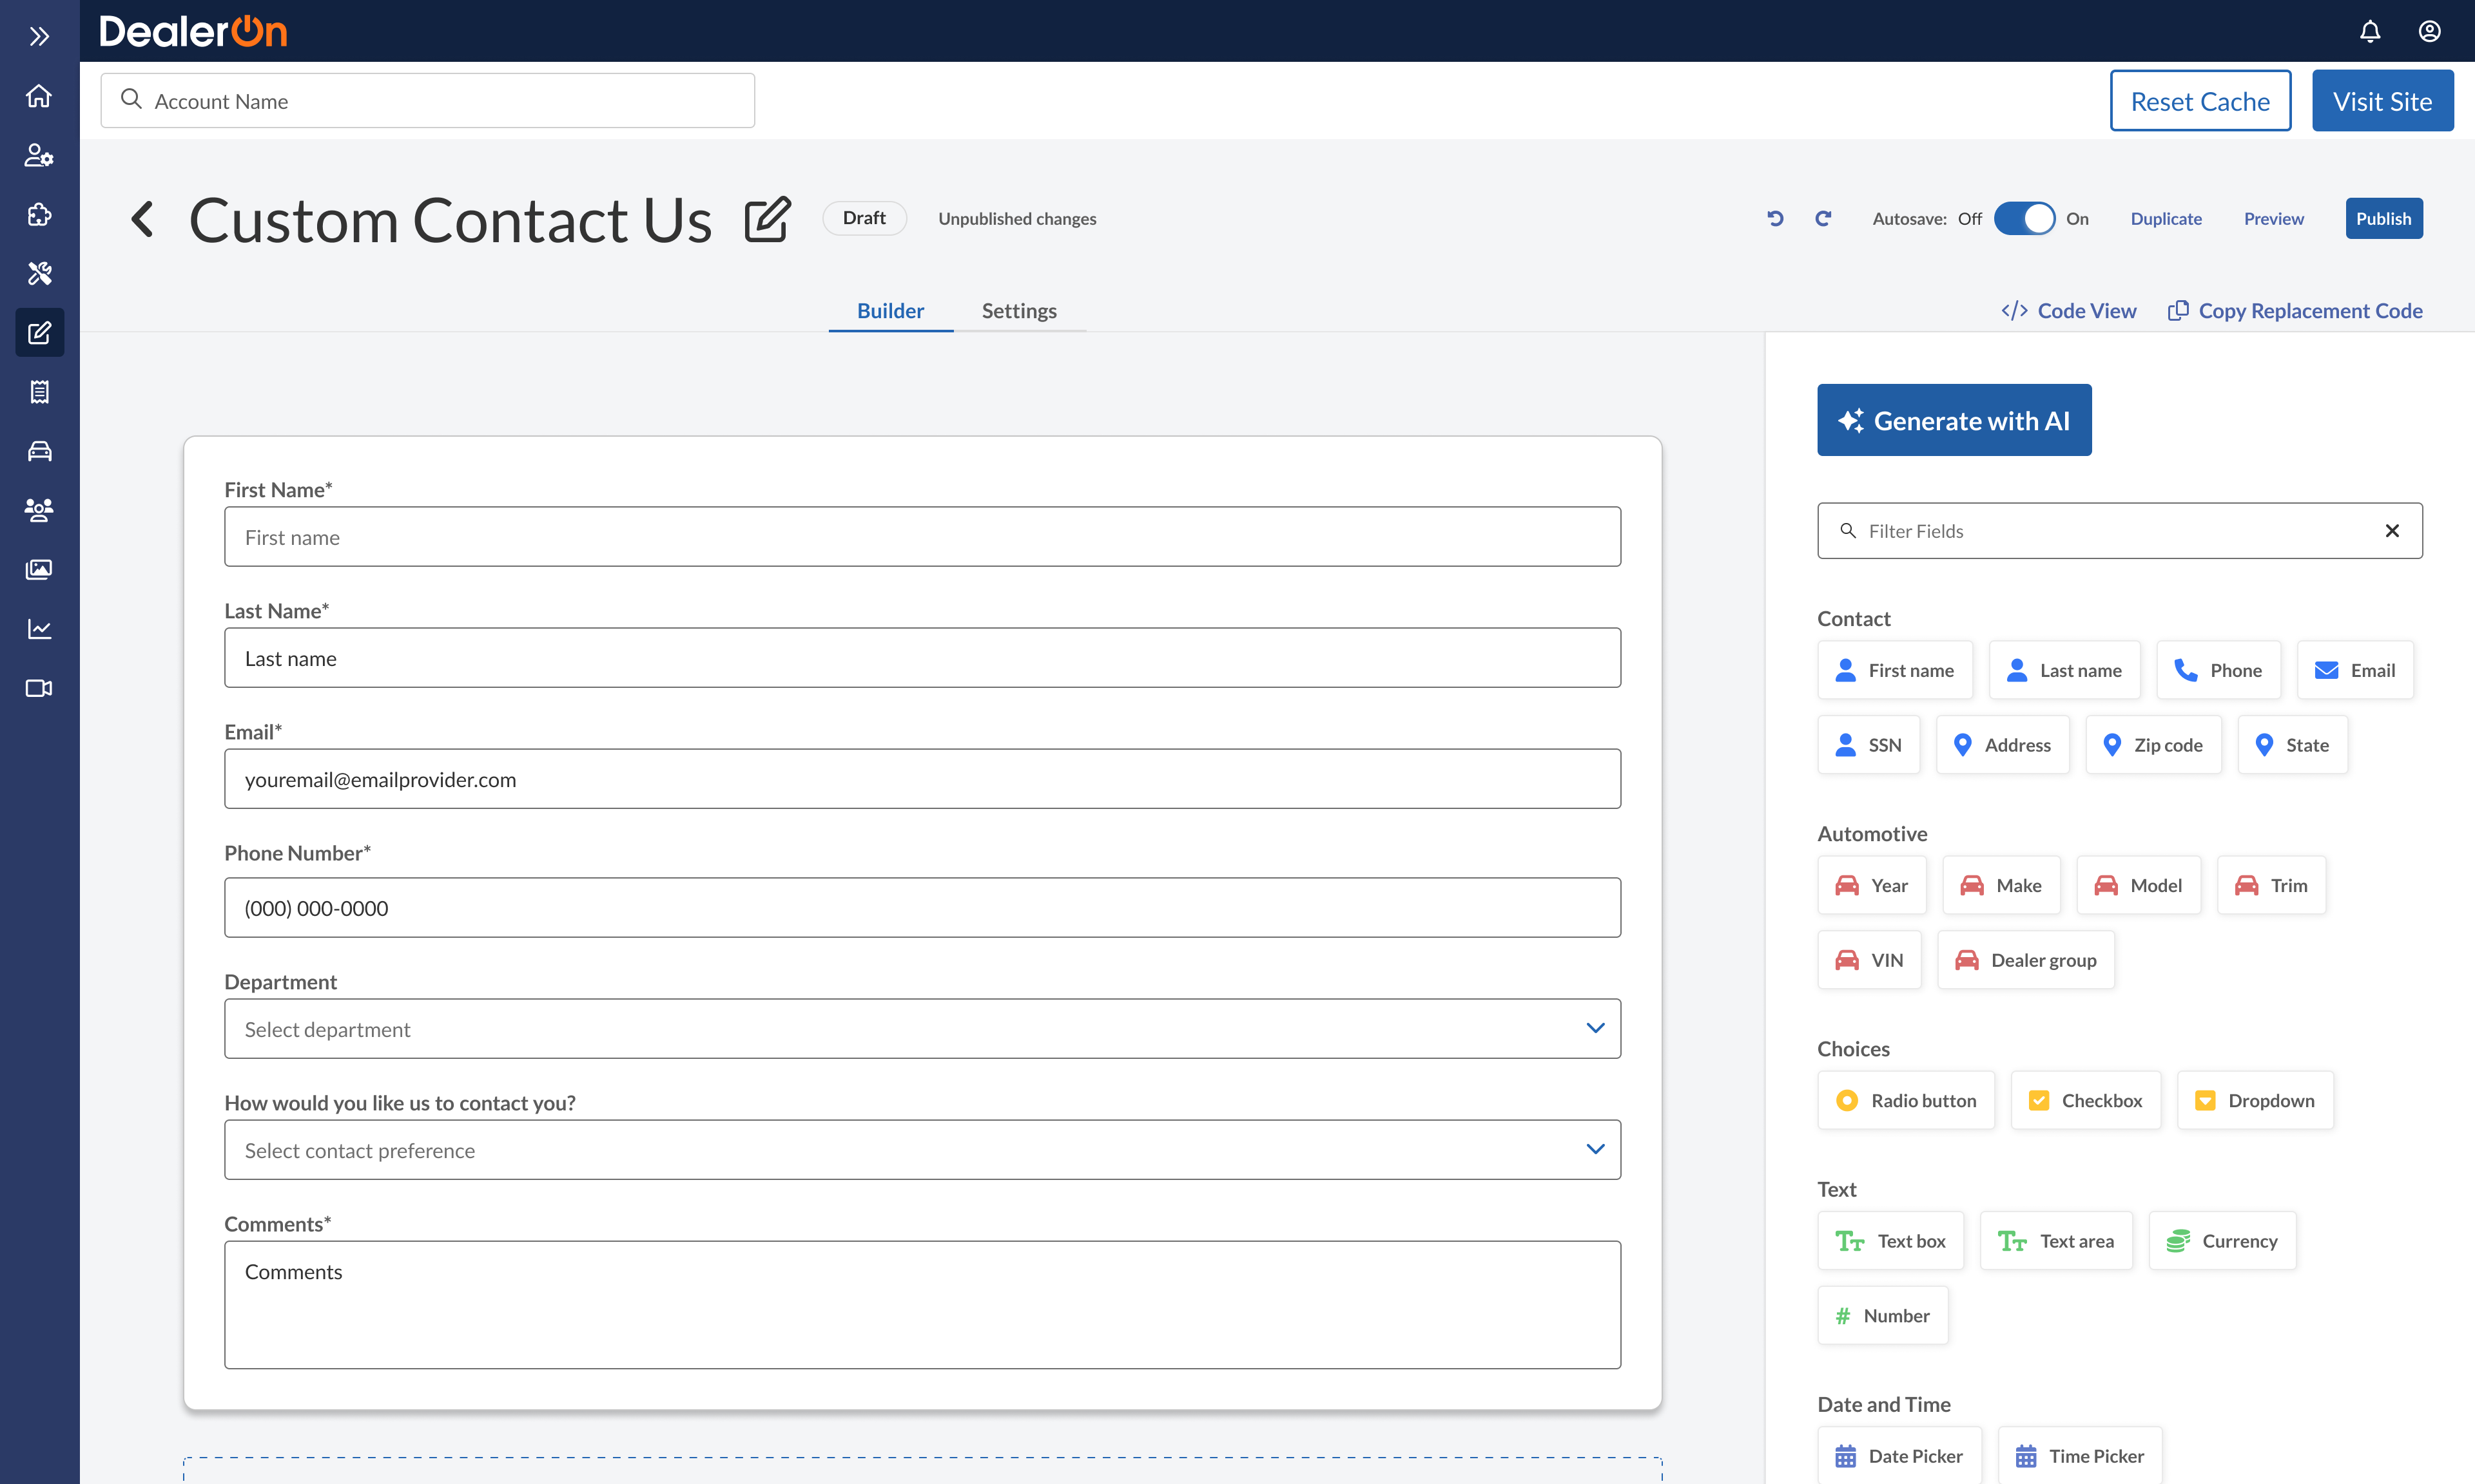The height and width of the screenshot is (1484, 2475).
Task: Add a Number field
Action: tap(1882, 1315)
